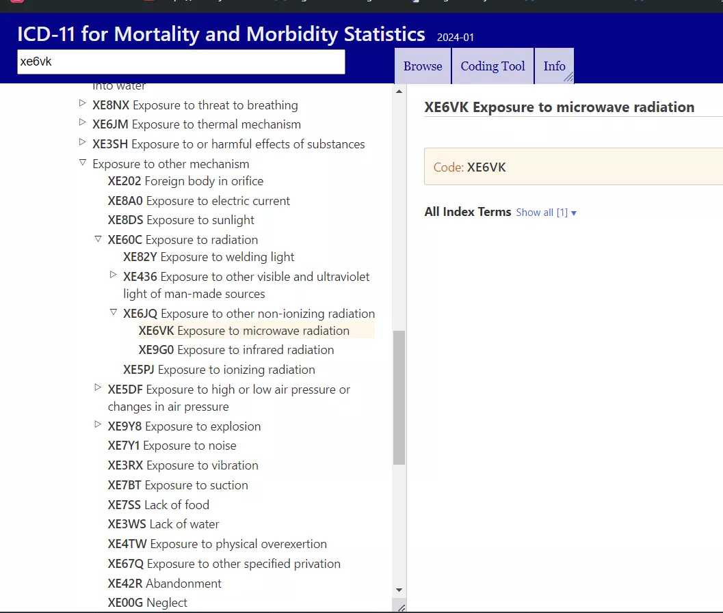The height and width of the screenshot is (613, 723).
Task: Click the search box containing xe6vk
Action: (x=181, y=62)
